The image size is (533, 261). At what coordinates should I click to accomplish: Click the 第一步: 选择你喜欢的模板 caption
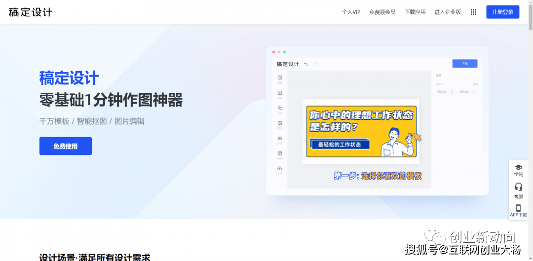pos(378,176)
